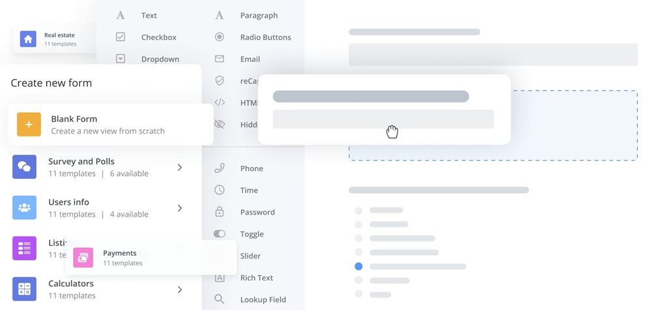Expand the Survey and Polls category chevron
Viewport: 653px width, 310px height.
[x=180, y=167]
